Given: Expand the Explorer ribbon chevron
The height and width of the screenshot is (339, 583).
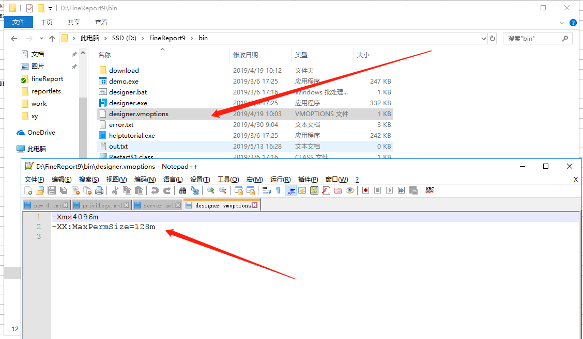Looking at the screenshot, I should coord(561,23).
